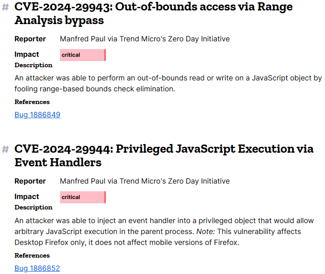Image resolution: width=325 pixels, height=274 pixels.
Task: Open the Bug 1886852 reference link
Action: pos(37,269)
